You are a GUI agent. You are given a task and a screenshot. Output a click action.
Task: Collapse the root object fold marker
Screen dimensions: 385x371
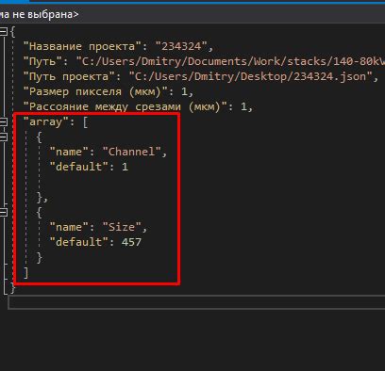coord(3,31)
